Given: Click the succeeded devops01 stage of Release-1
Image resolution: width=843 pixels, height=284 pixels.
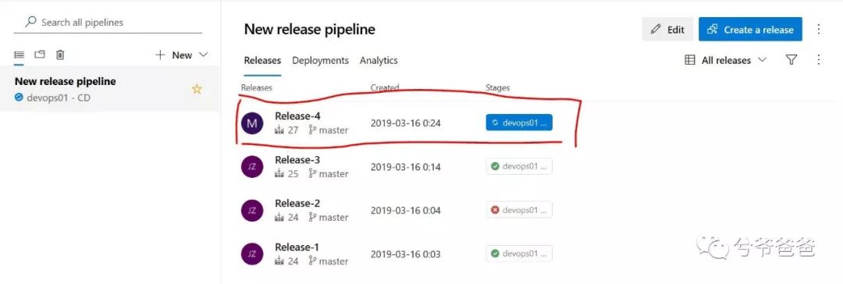Looking at the screenshot, I should pyautogui.click(x=519, y=254).
